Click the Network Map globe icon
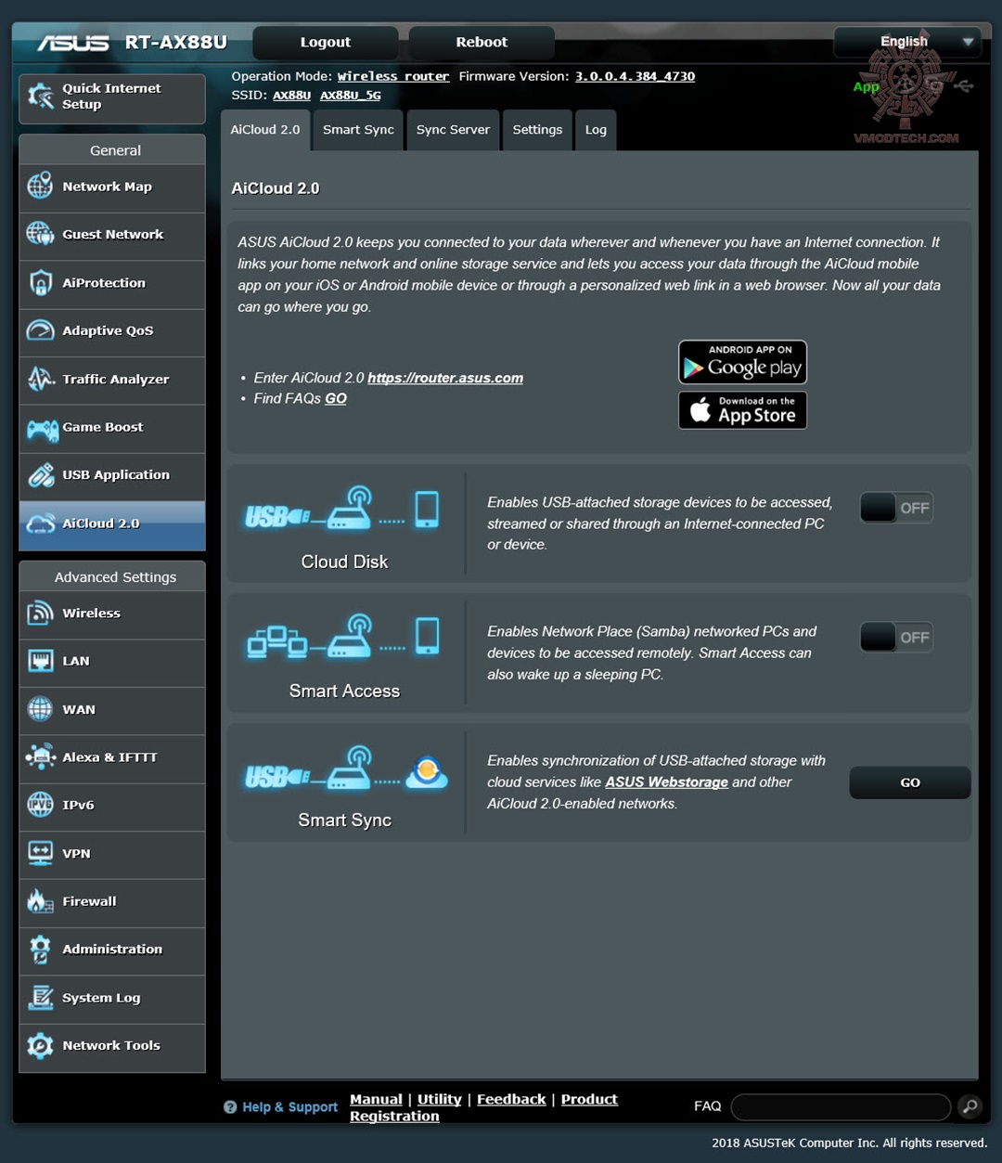 click(x=40, y=186)
